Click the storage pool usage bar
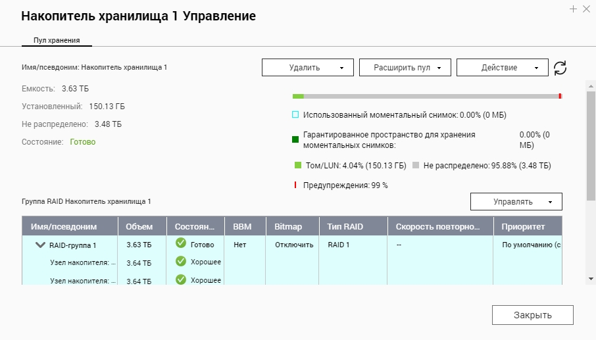 coord(426,96)
